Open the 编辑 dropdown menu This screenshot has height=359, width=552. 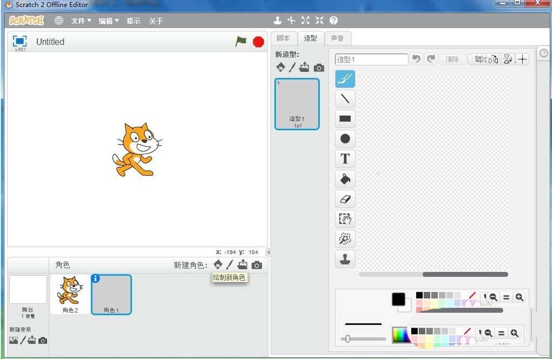[108, 21]
